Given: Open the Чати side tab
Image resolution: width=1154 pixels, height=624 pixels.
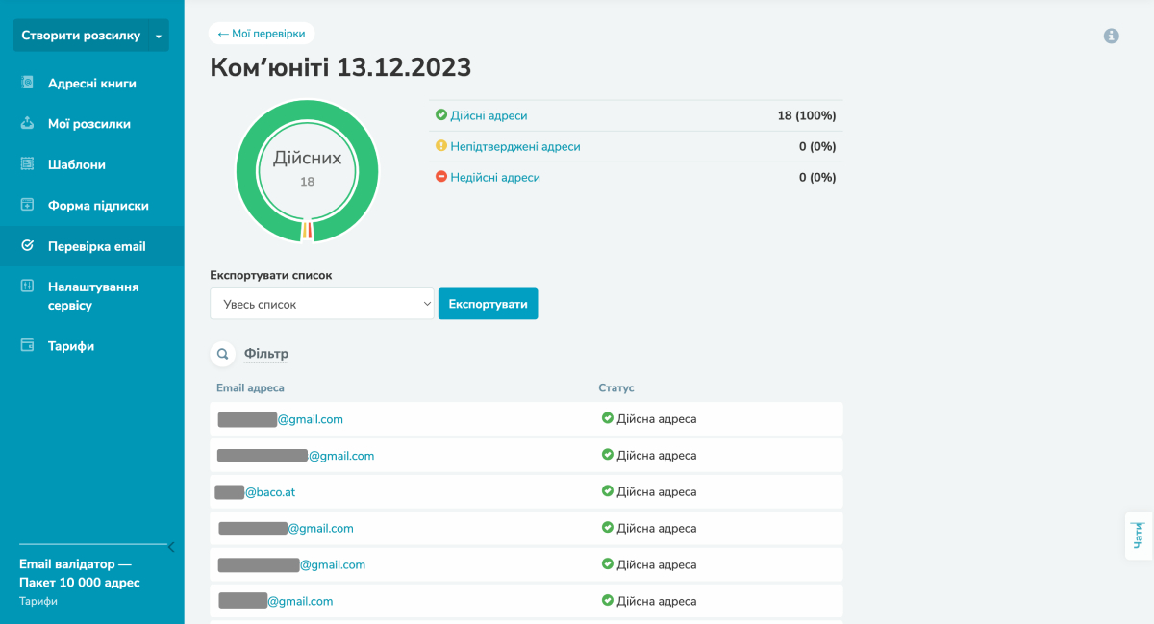Looking at the screenshot, I should pos(1139,536).
